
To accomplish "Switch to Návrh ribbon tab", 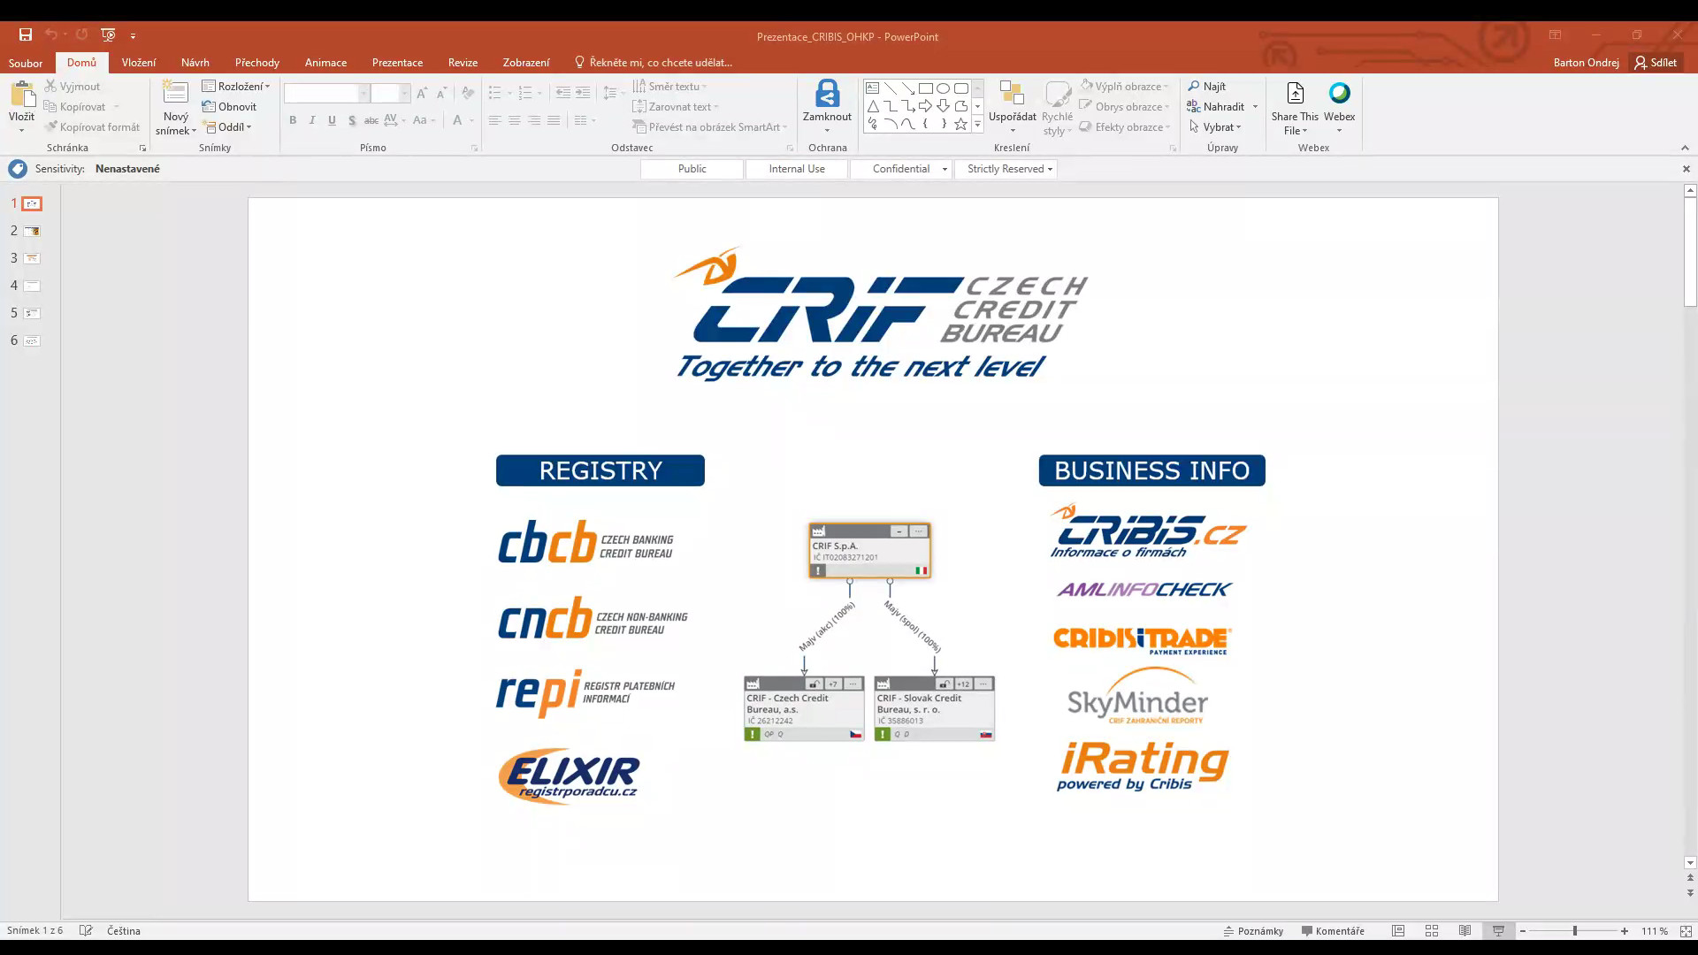I will tap(195, 63).
